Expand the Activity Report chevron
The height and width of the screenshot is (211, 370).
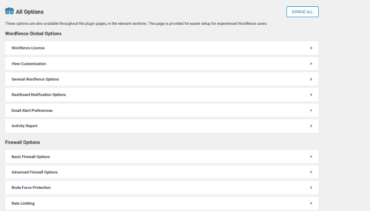311,126
